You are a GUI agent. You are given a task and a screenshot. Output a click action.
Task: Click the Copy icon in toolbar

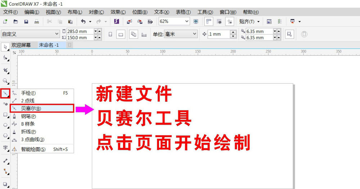click(x=60, y=22)
